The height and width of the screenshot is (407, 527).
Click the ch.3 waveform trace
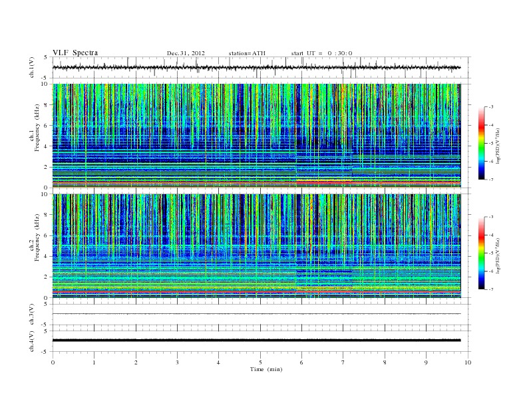tap(256, 314)
